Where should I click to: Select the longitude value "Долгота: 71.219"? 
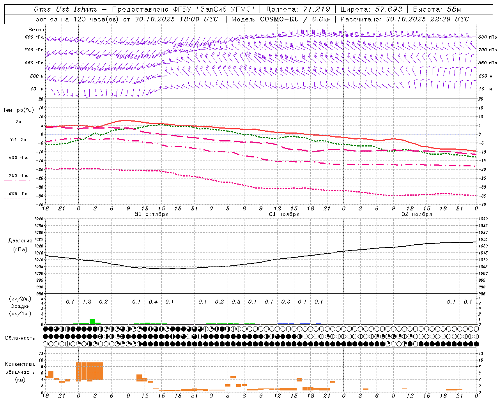click(298, 9)
